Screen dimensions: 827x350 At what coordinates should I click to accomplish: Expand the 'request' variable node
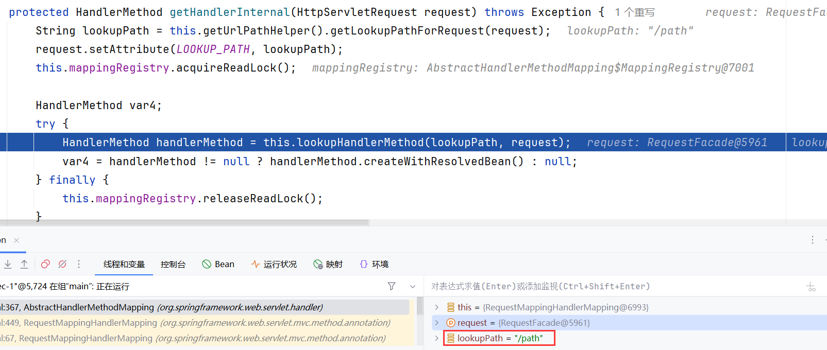pyautogui.click(x=437, y=323)
